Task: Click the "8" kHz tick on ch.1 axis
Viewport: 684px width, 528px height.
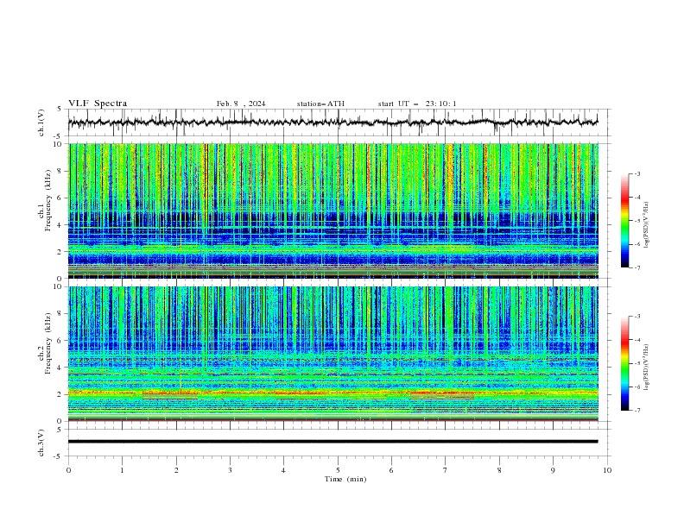Action: coord(60,171)
